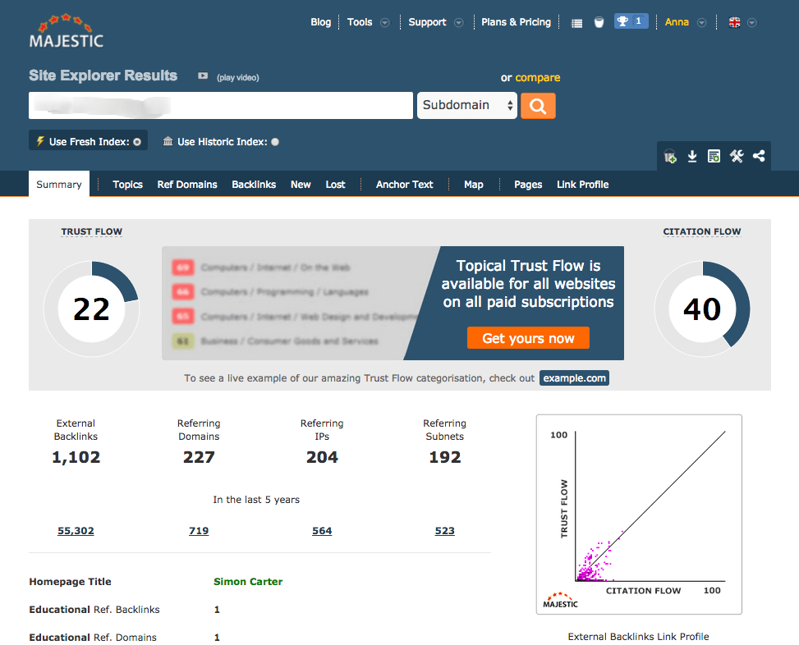
Task: Click the CITATION FLOW heading
Action: point(701,231)
